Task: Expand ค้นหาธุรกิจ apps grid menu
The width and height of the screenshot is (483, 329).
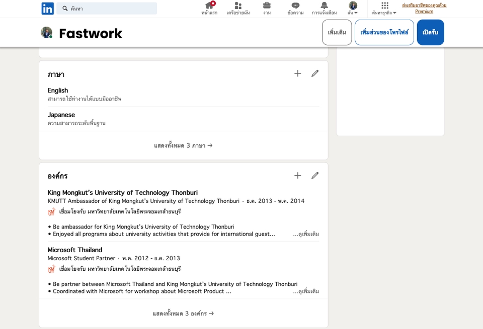Action: point(384,9)
